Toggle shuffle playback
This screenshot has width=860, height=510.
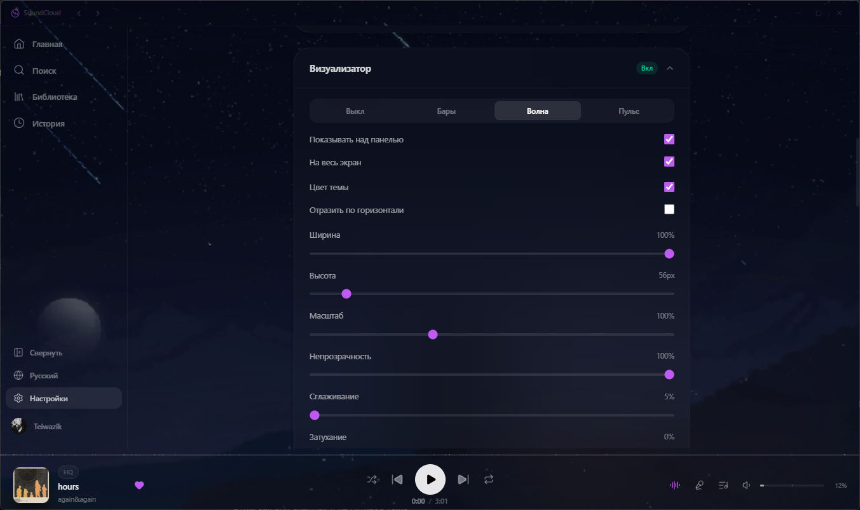coord(372,479)
